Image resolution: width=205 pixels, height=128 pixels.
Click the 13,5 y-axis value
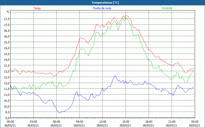[x=7, y=66]
